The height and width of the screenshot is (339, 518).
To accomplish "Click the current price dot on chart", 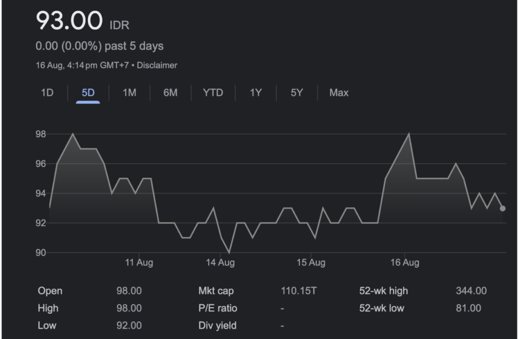I will pos(502,208).
